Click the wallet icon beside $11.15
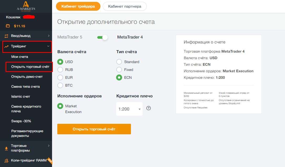Viewport: 285px width, 167px height. (x=8, y=26)
